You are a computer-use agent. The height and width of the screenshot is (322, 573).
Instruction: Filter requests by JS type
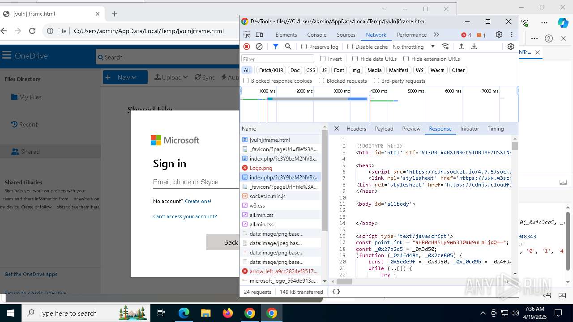click(325, 70)
